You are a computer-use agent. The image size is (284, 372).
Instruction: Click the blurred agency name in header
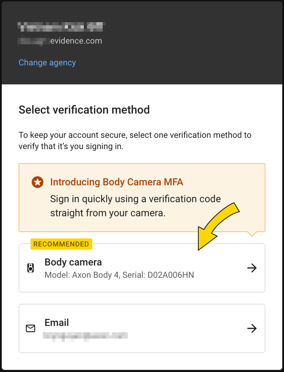coord(62,26)
